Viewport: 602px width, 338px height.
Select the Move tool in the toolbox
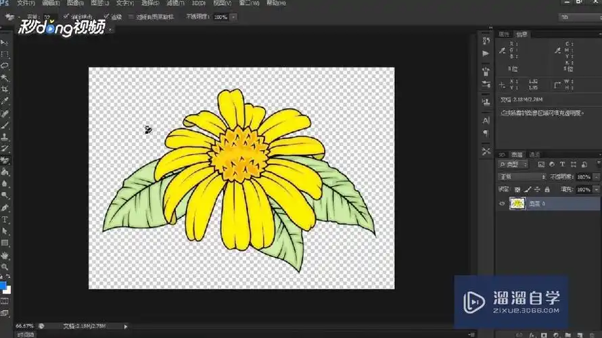tap(5, 43)
